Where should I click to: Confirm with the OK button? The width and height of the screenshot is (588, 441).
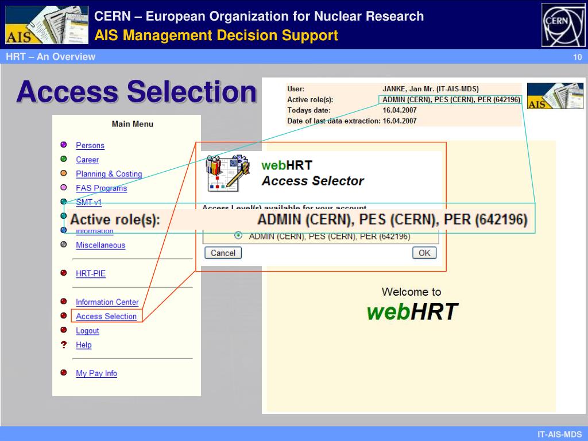click(x=424, y=253)
